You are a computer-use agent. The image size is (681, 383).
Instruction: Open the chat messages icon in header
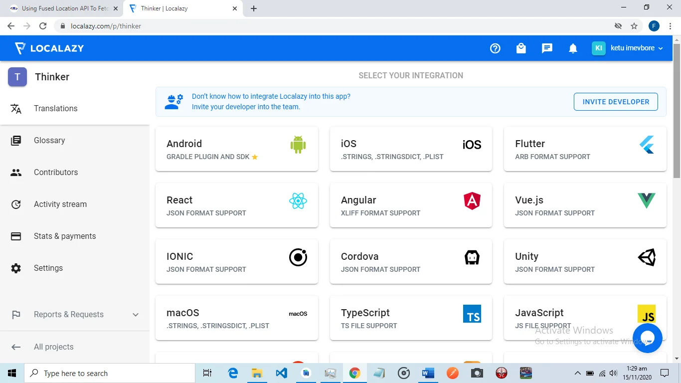click(x=547, y=48)
